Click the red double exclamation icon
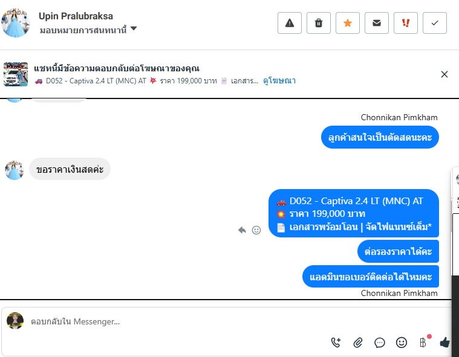459x357 pixels. (x=405, y=23)
